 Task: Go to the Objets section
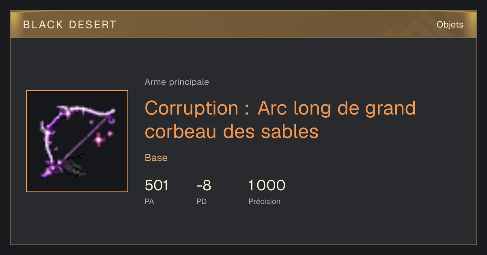coord(450,25)
